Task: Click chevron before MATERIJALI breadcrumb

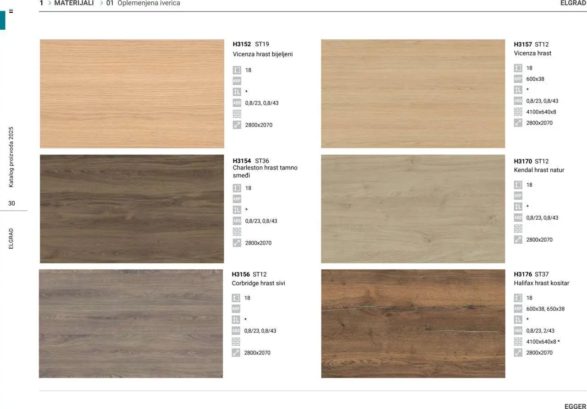Action: (50, 3)
